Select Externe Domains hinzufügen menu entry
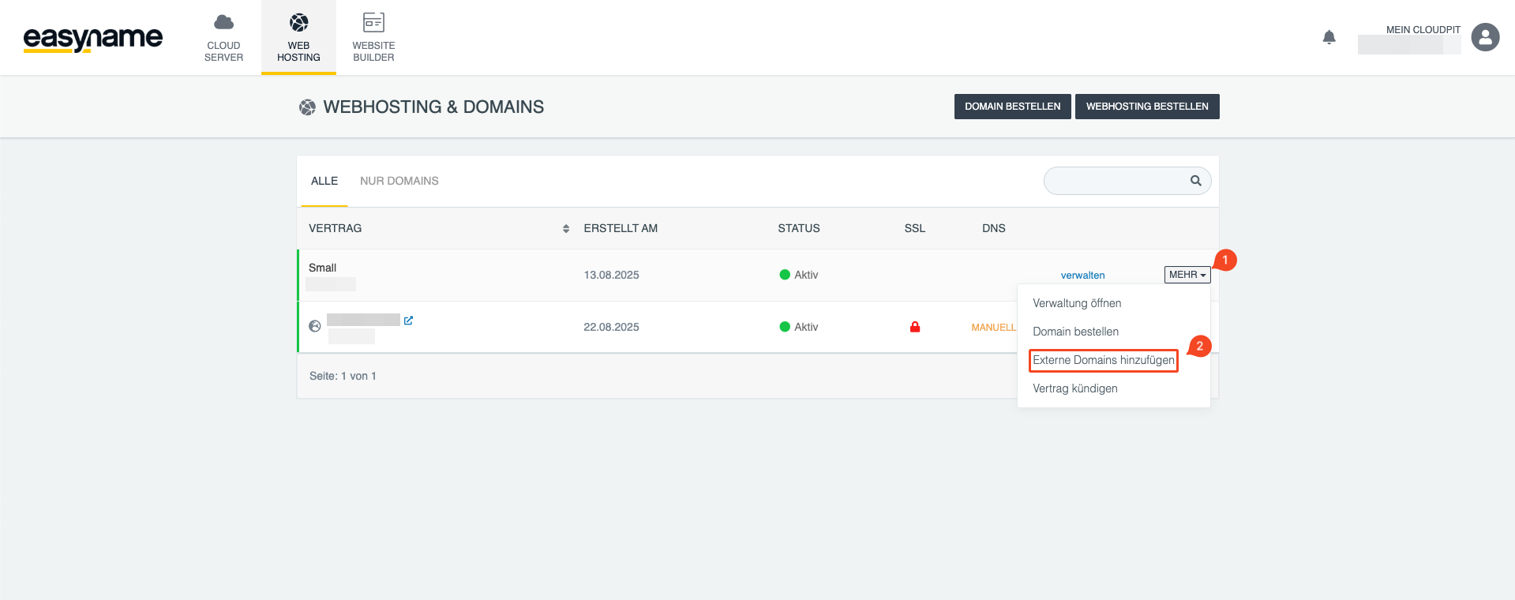Screen dimensions: 1515x600 click(x=1103, y=360)
